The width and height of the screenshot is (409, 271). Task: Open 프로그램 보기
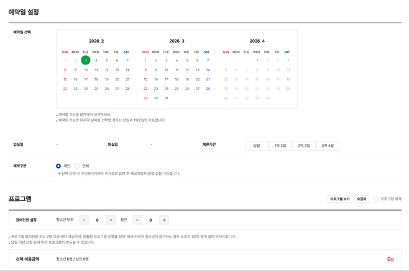coord(340,199)
